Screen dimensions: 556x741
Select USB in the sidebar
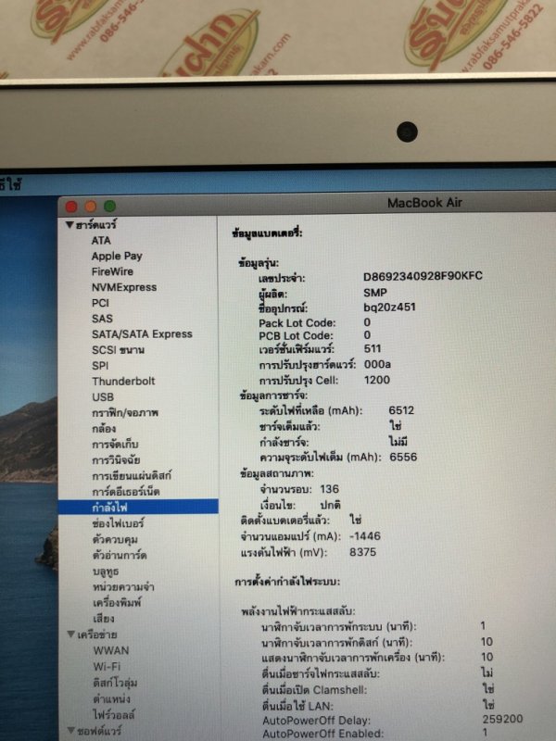103,397
